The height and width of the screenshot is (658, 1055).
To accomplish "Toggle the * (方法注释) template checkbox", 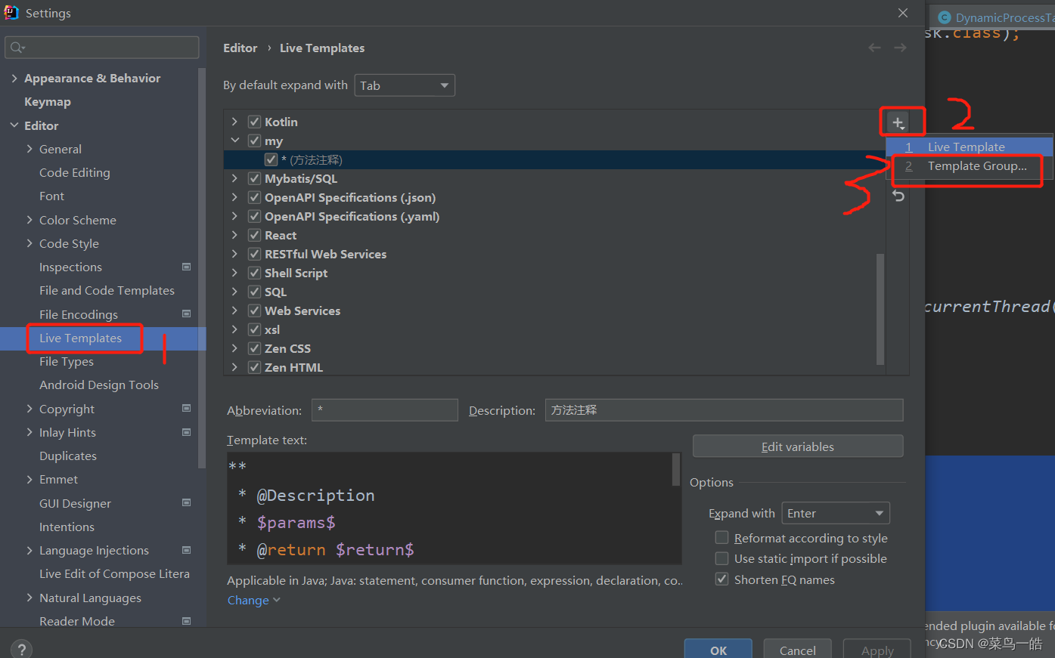I will tap(271, 159).
